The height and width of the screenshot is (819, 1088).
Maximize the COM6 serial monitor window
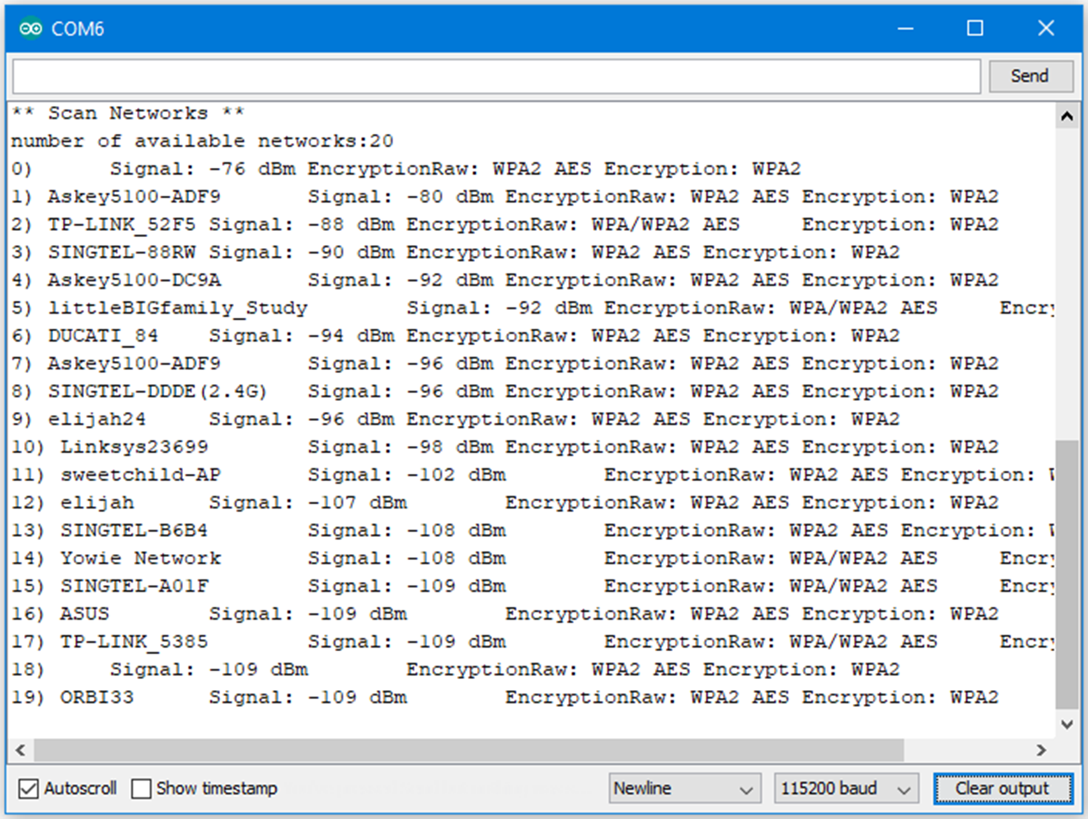(x=975, y=28)
